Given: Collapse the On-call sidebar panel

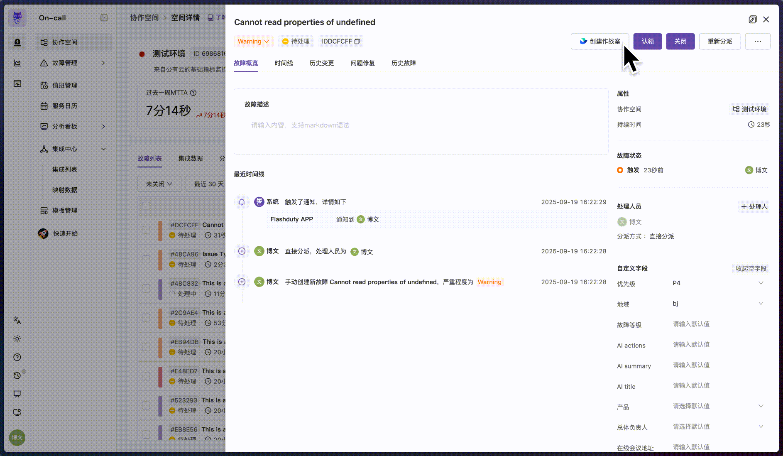Looking at the screenshot, I should point(104,18).
